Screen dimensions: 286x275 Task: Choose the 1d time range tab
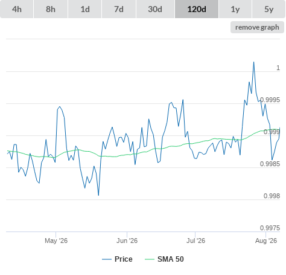point(85,9)
